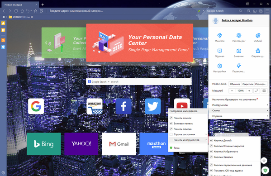The height and width of the screenshot is (176, 271).
Task: Click Войти в аккаунт Maxthon link
Action: 237,20
